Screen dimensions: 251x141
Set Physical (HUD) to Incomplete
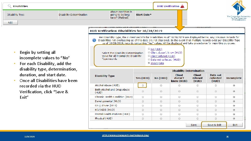[x=234, y=119]
